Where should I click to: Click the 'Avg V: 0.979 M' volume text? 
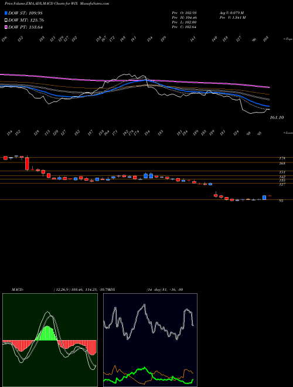click(x=231, y=12)
